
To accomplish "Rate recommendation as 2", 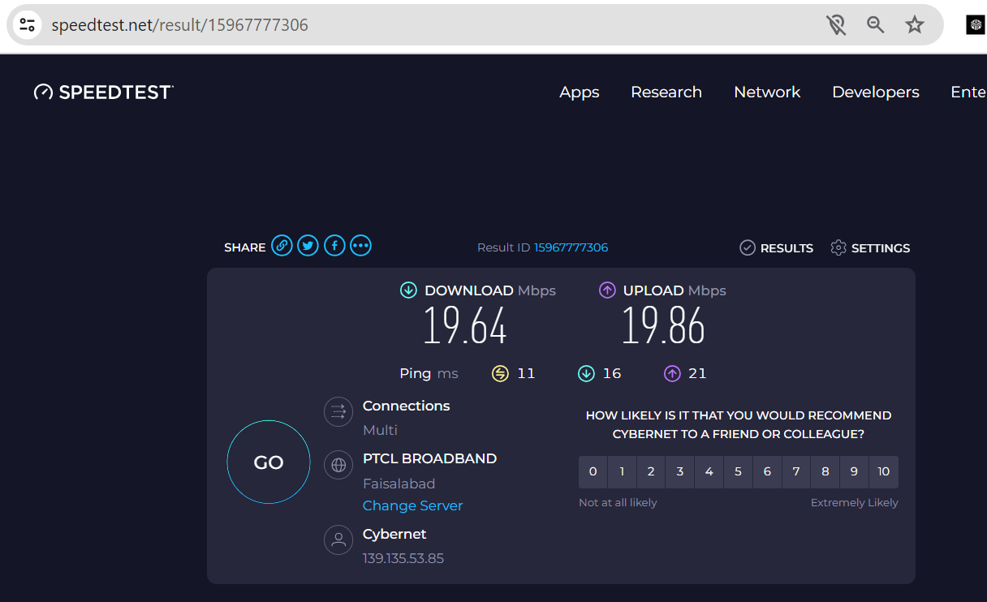I will (x=651, y=471).
